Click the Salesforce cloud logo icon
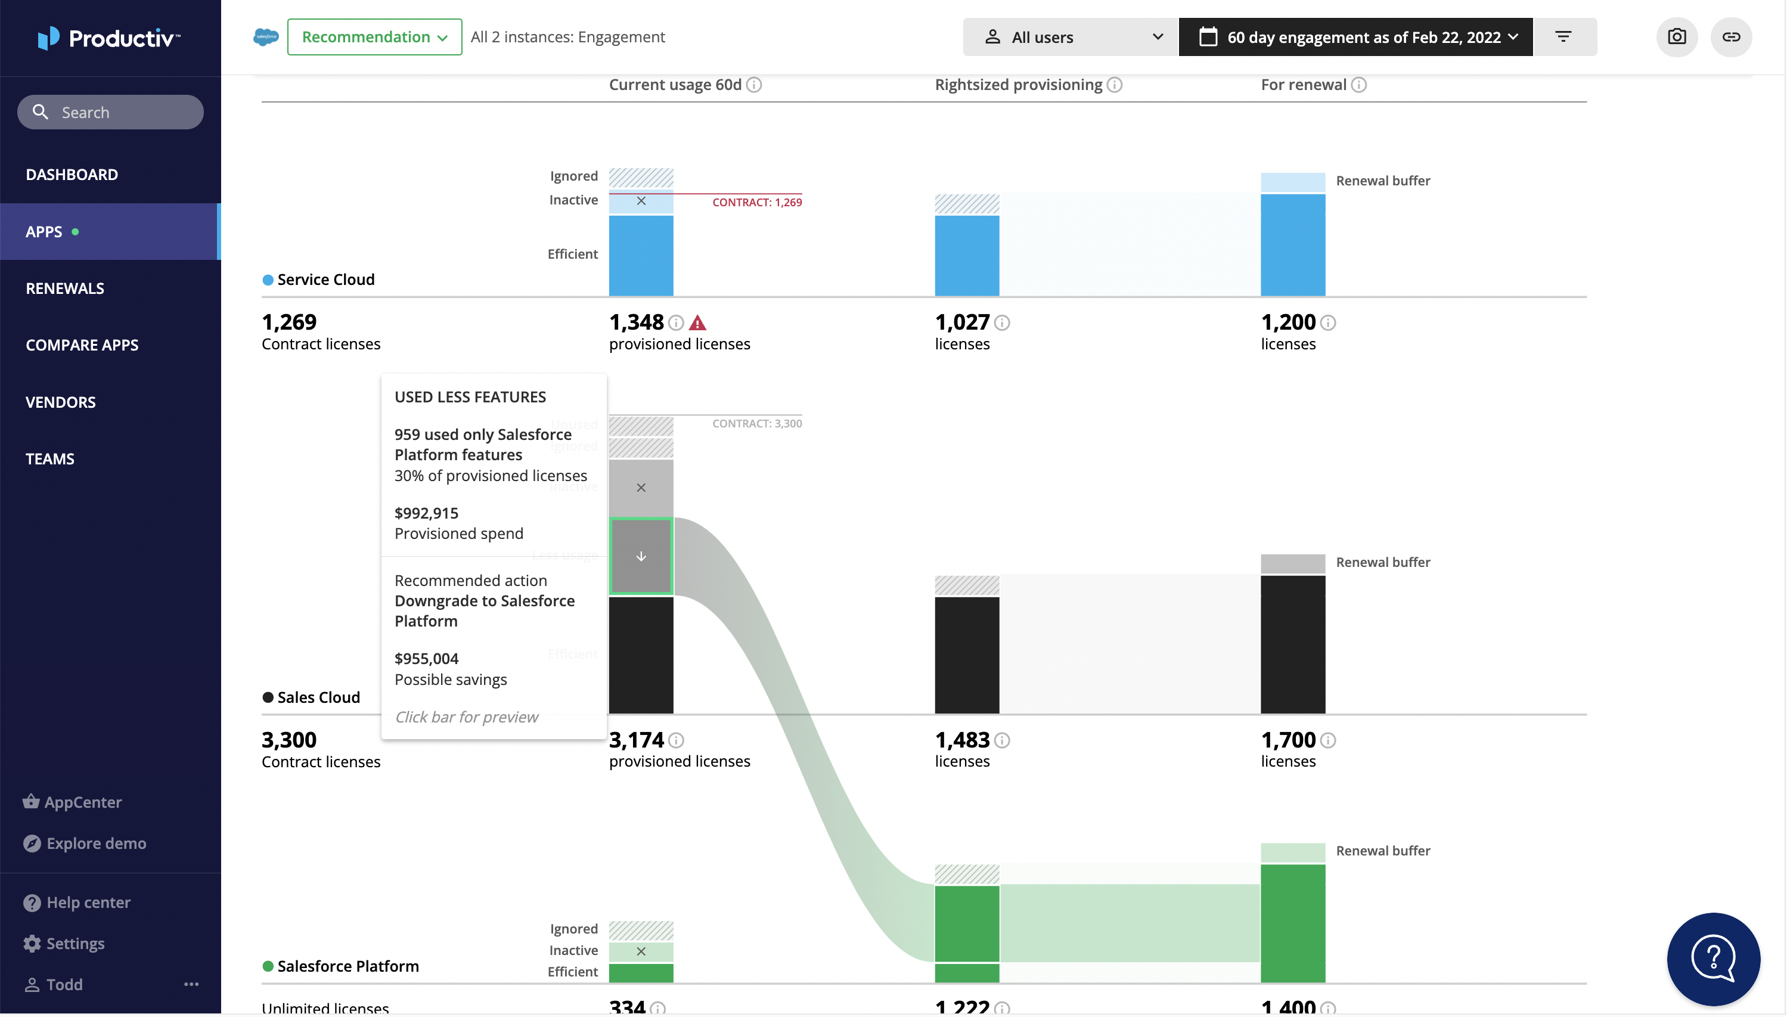 [x=266, y=37]
